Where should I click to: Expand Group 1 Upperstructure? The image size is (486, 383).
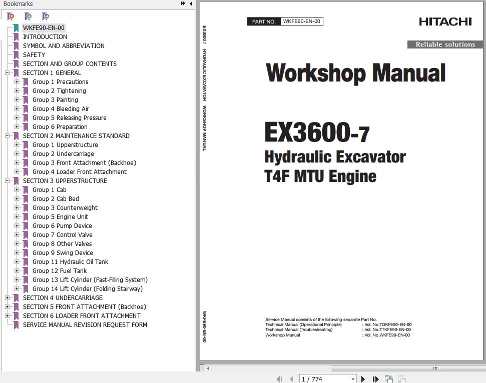tap(17, 144)
